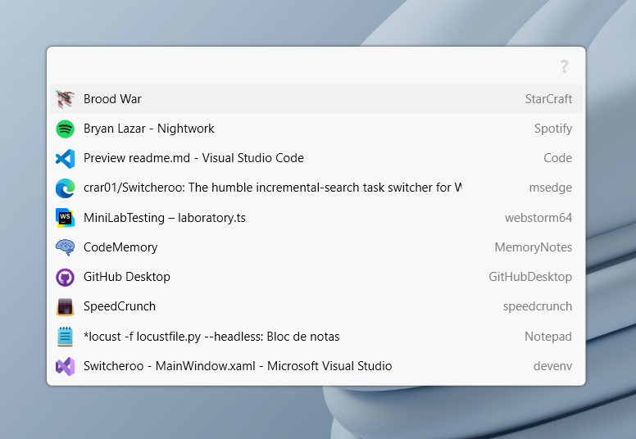Click the Notepad process label
Screen dimensions: 636x439
[548, 337]
